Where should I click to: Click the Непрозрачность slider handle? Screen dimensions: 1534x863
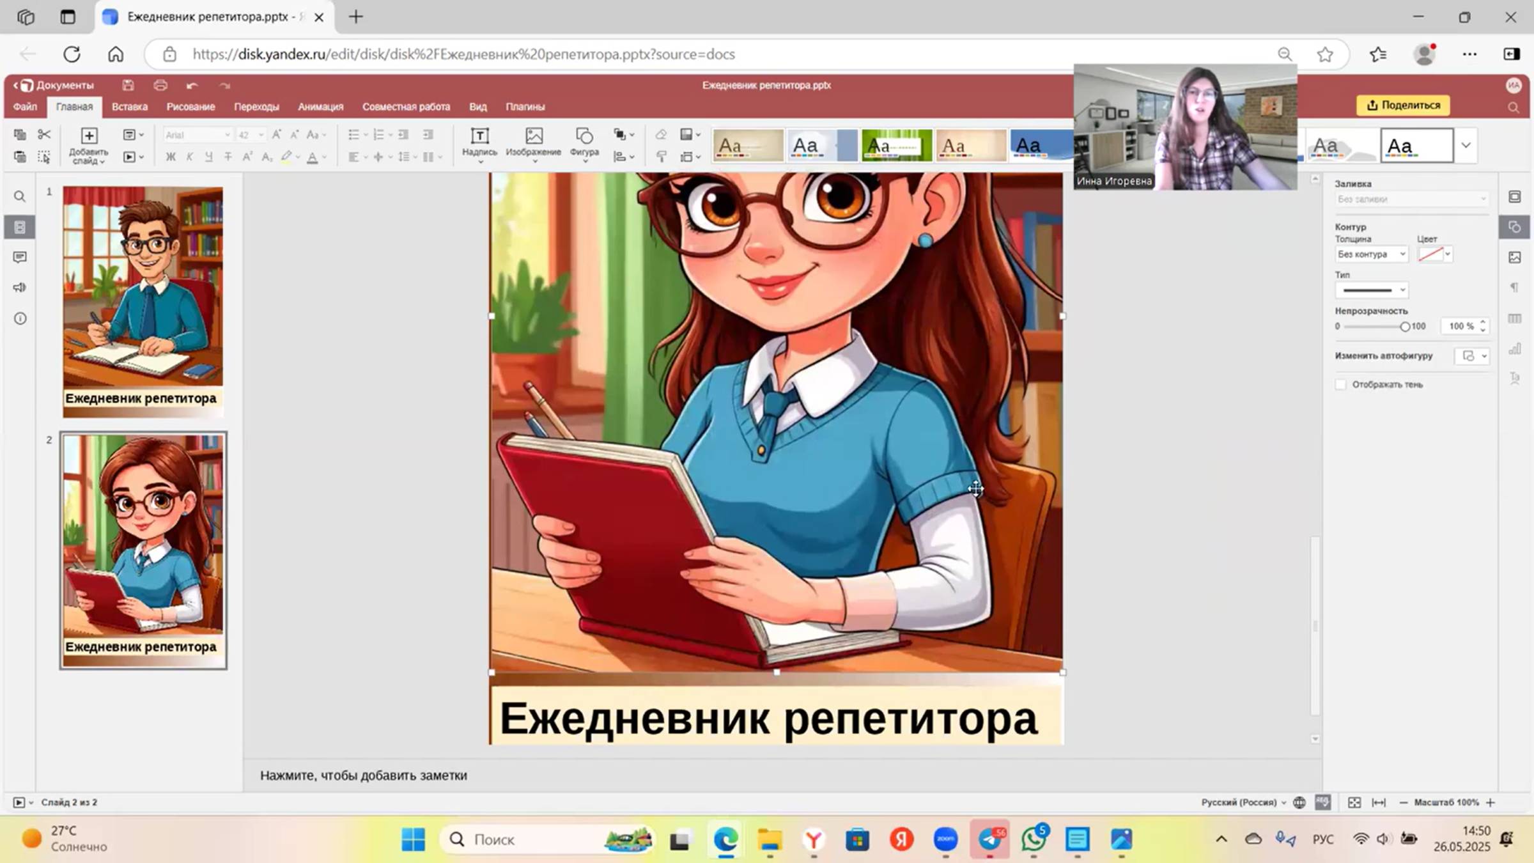[x=1404, y=327]
